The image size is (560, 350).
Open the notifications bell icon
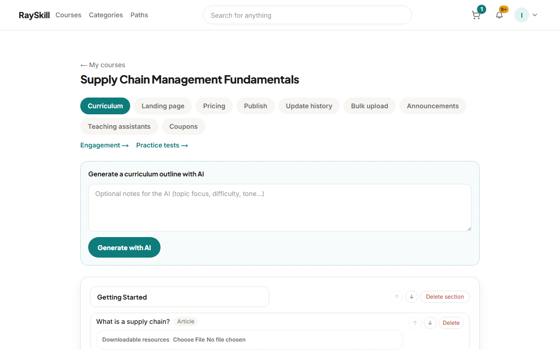499,15
